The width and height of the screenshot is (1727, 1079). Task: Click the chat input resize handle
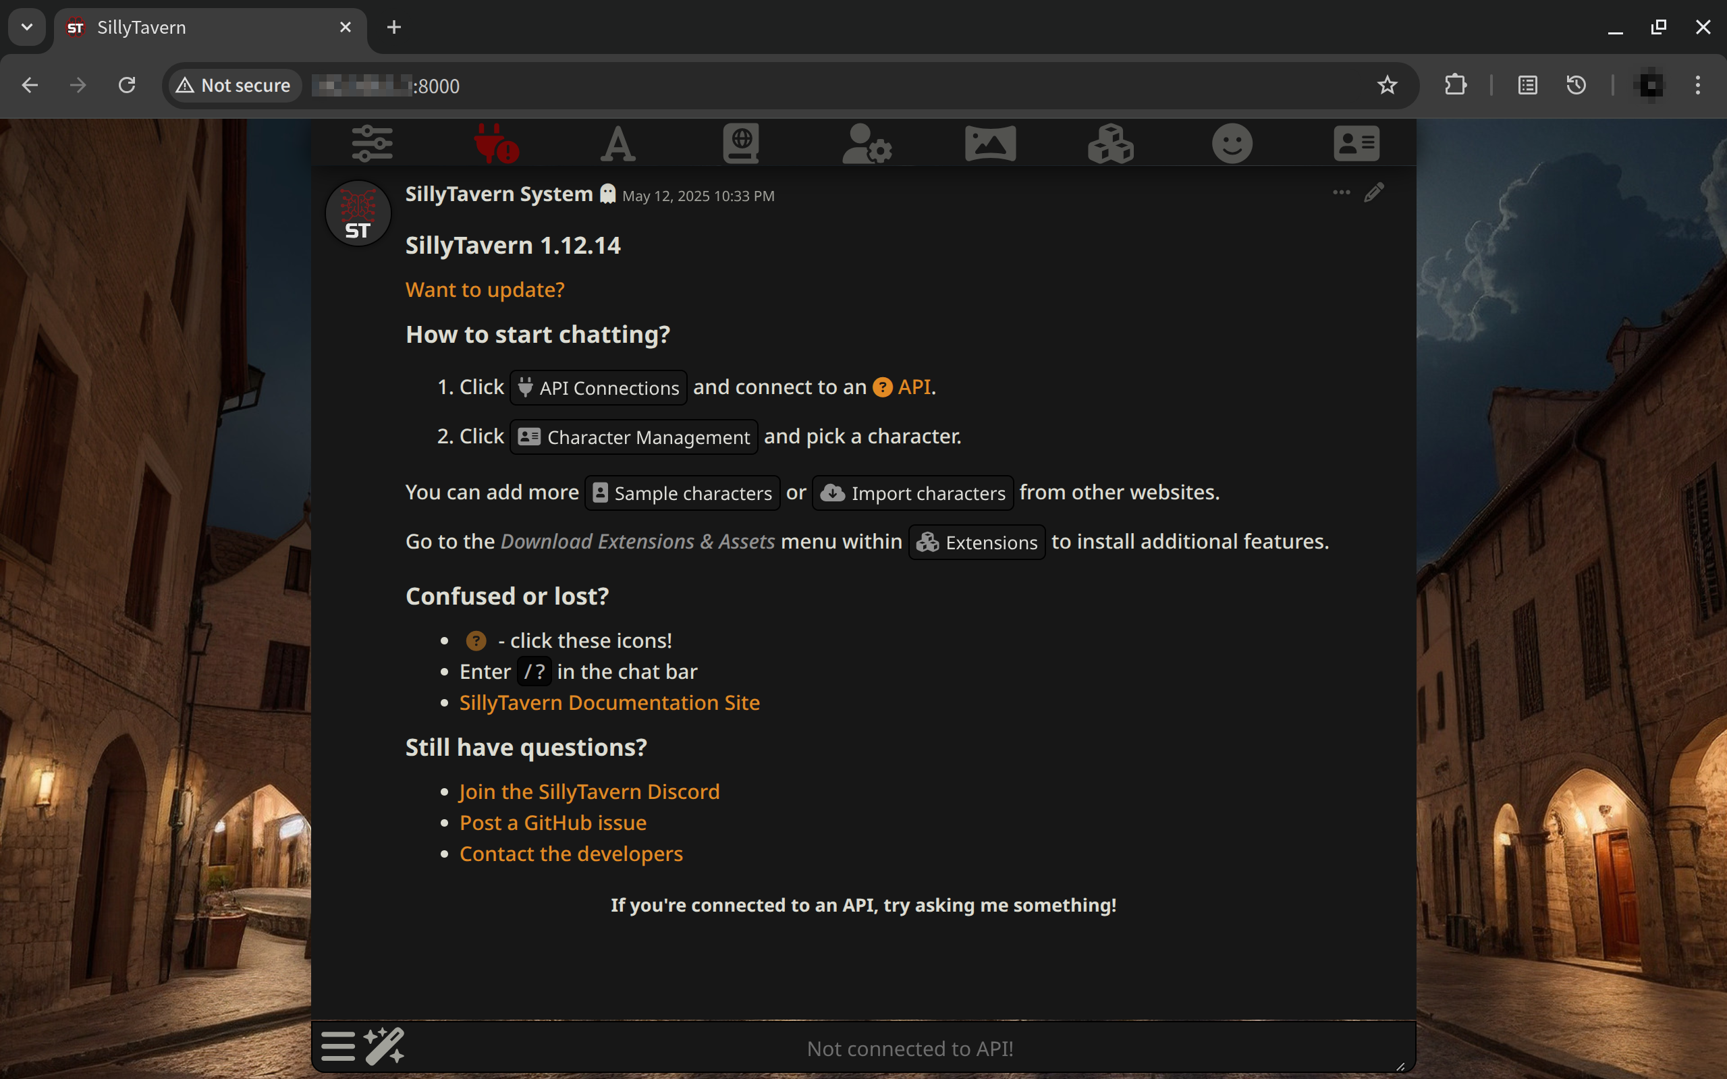tap(1400, 1066)
